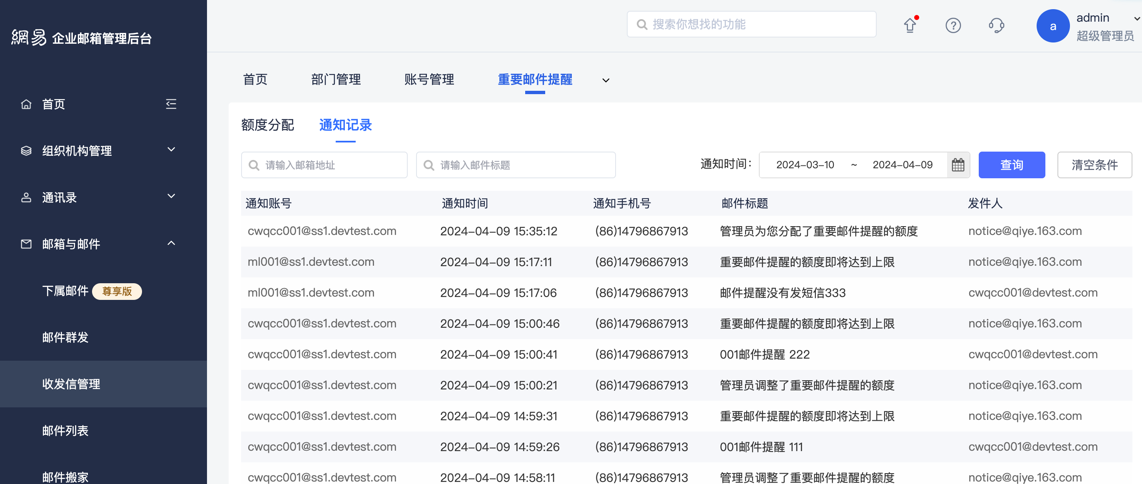Open 下属邮件 in the sidebar
Screen dimensions: 1142x484
coord(65,291)
